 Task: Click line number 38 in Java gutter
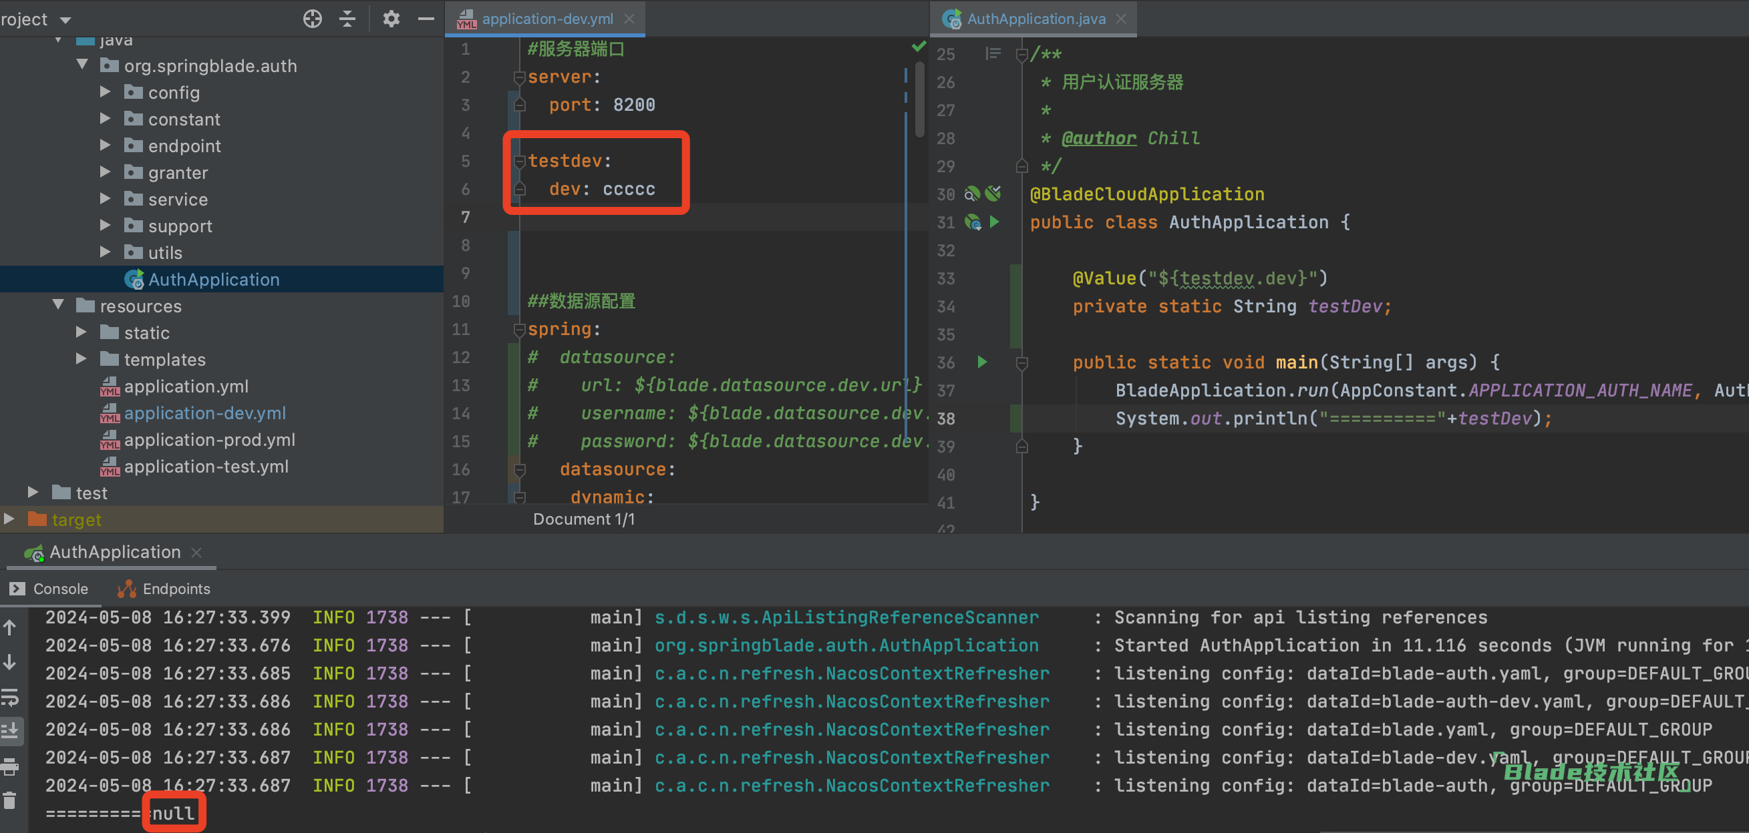pyautogui.click(x=946, y=419)
